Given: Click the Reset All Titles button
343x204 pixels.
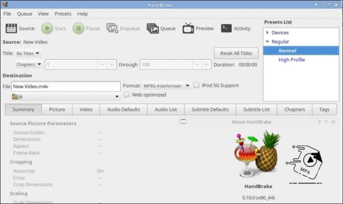Looking at the screenshot, I should pyautogui.click(x=236, y=53).
